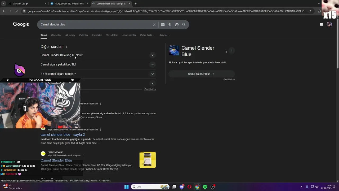Open Discord from the taskbar

pyautogui.click(x=182, y=187)
